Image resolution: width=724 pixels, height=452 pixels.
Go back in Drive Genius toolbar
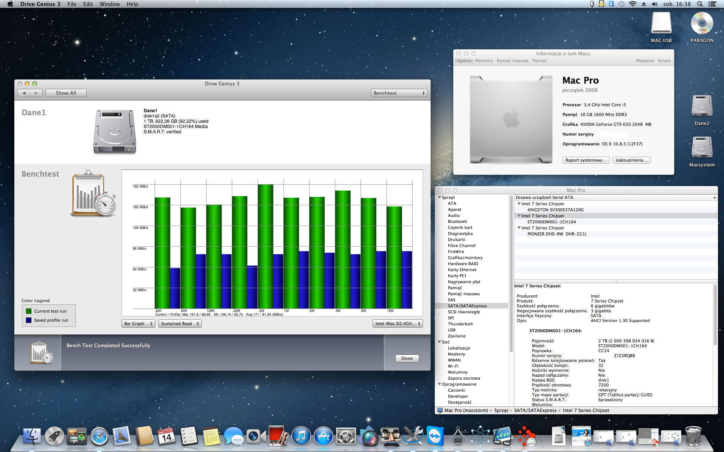pyautogui.click(x=24, y=93)
